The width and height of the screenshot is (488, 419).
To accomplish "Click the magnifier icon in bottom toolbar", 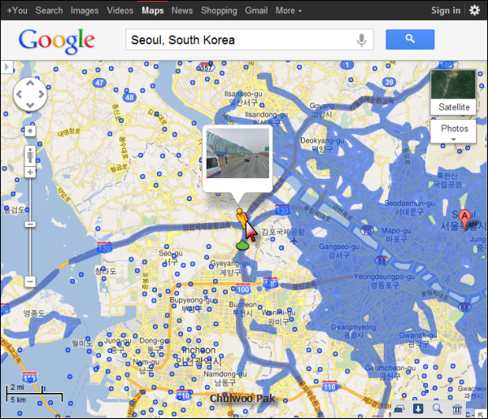I will point(438,408).
